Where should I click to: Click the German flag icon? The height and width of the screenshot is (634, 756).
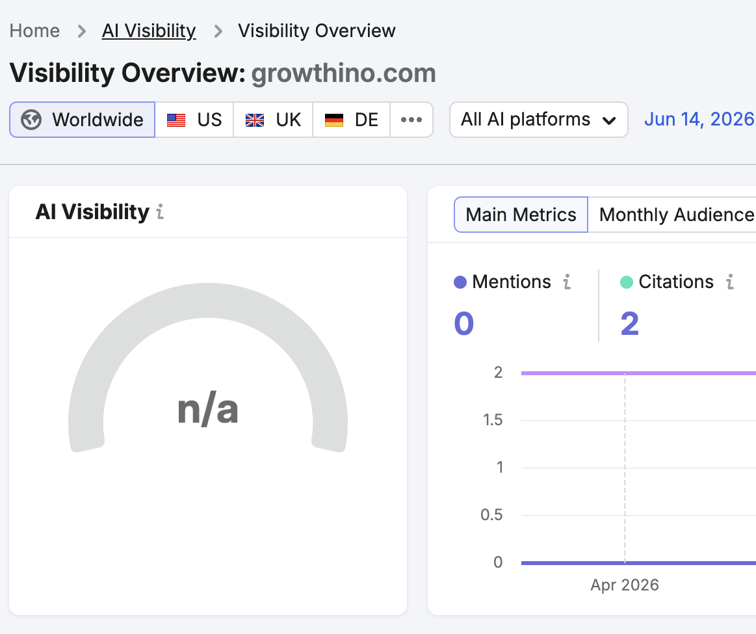(334, 120)
